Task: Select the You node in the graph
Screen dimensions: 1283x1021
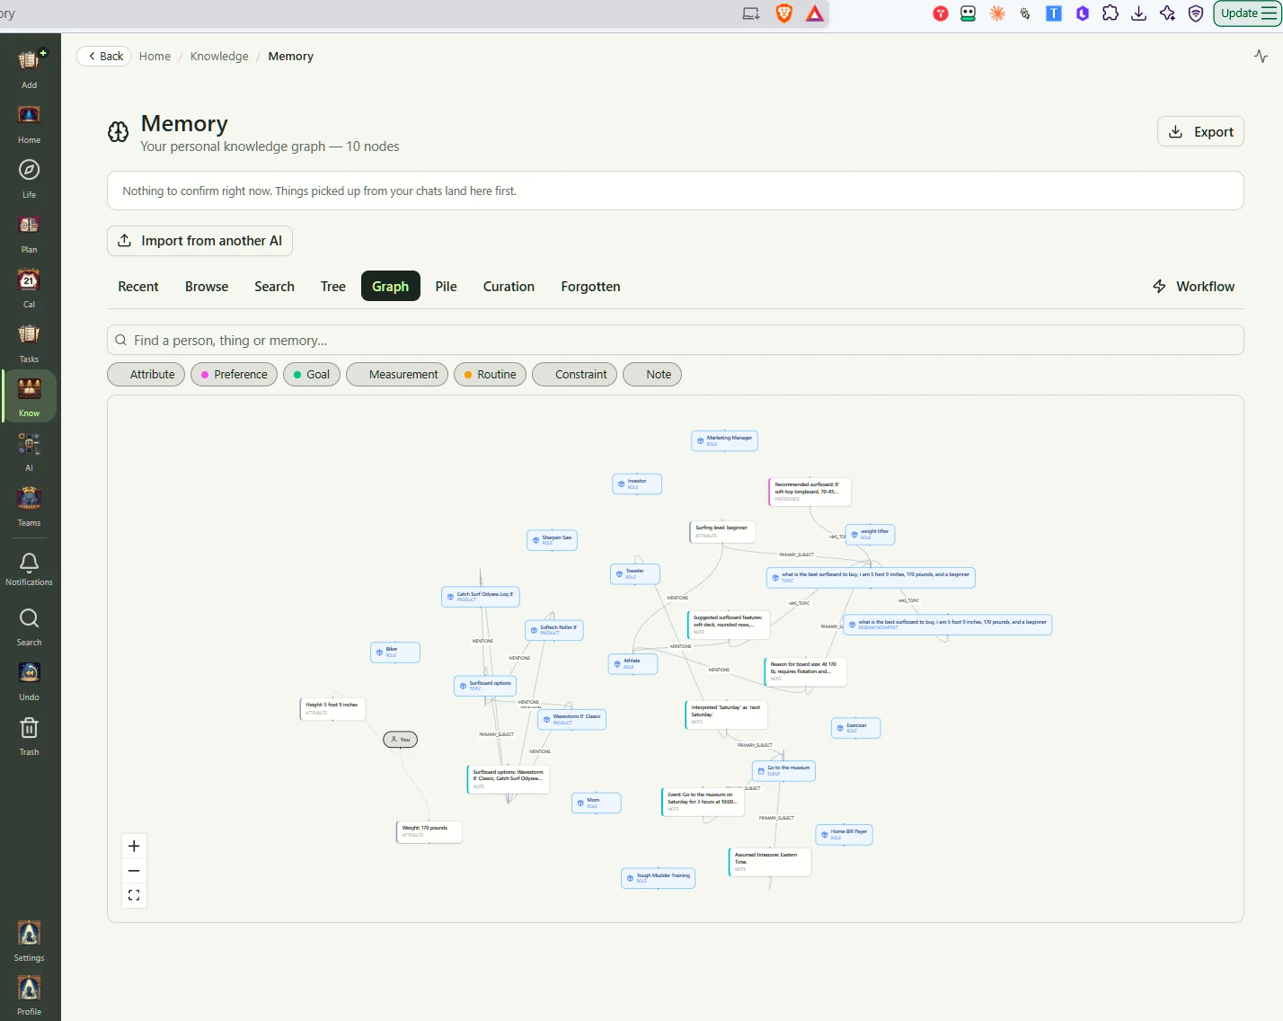Action: [401, 740]
